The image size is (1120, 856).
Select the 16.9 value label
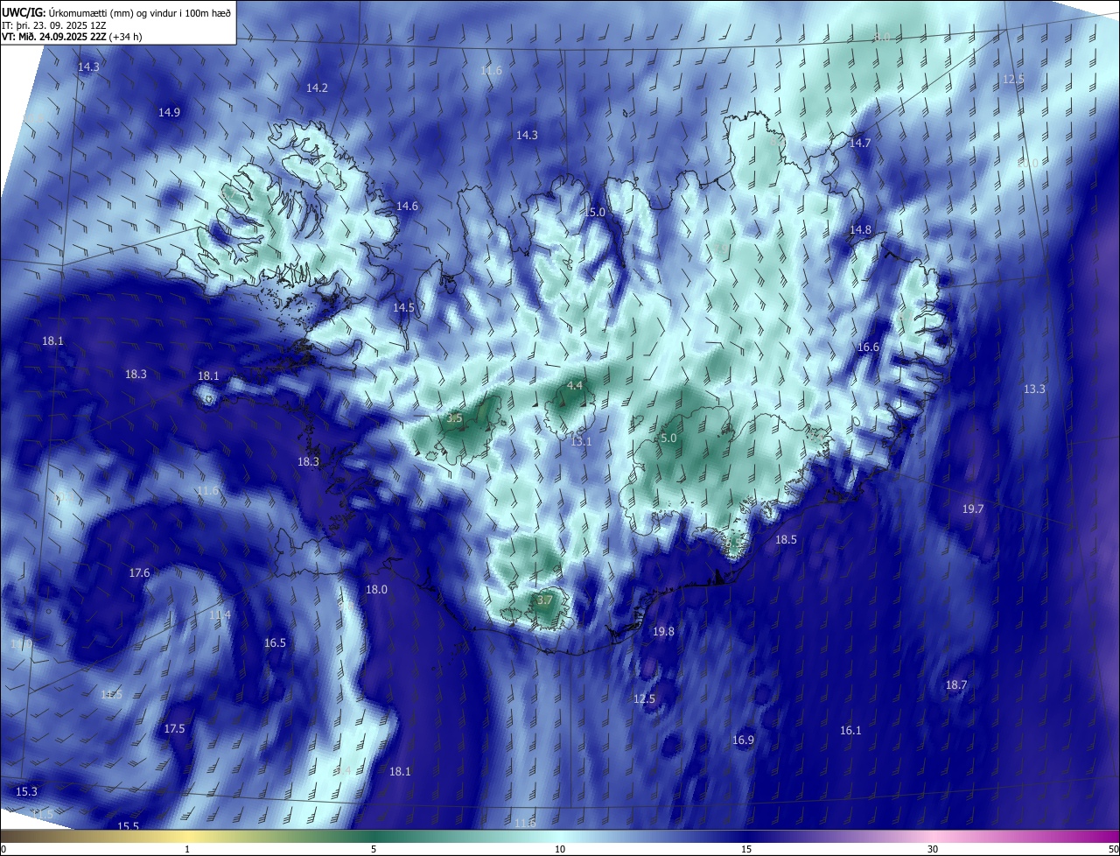click(x=743, y=740)
